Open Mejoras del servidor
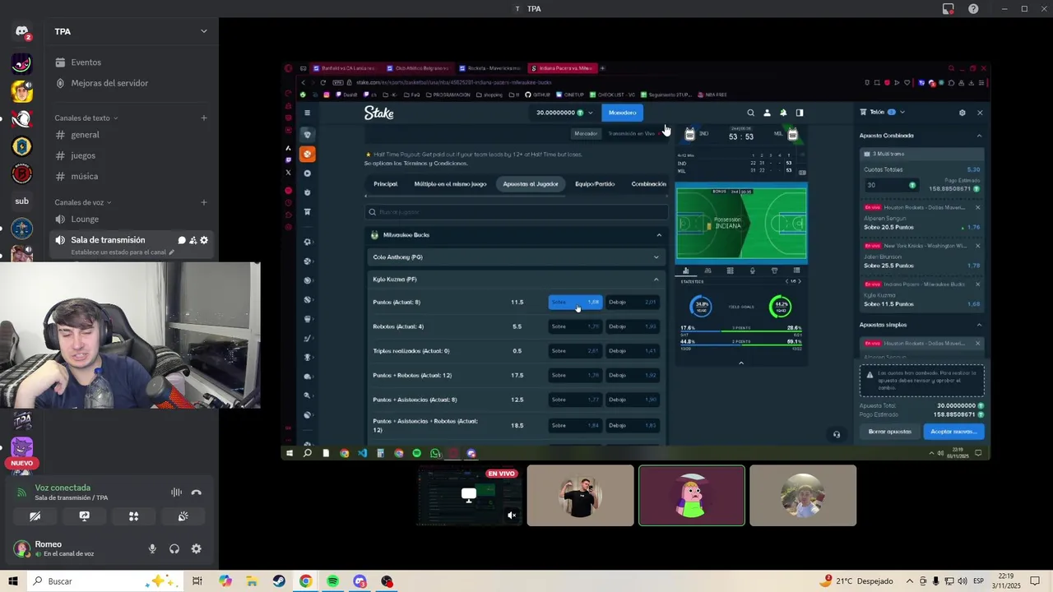Screen dimensions: 1053x592 (109, 83)
